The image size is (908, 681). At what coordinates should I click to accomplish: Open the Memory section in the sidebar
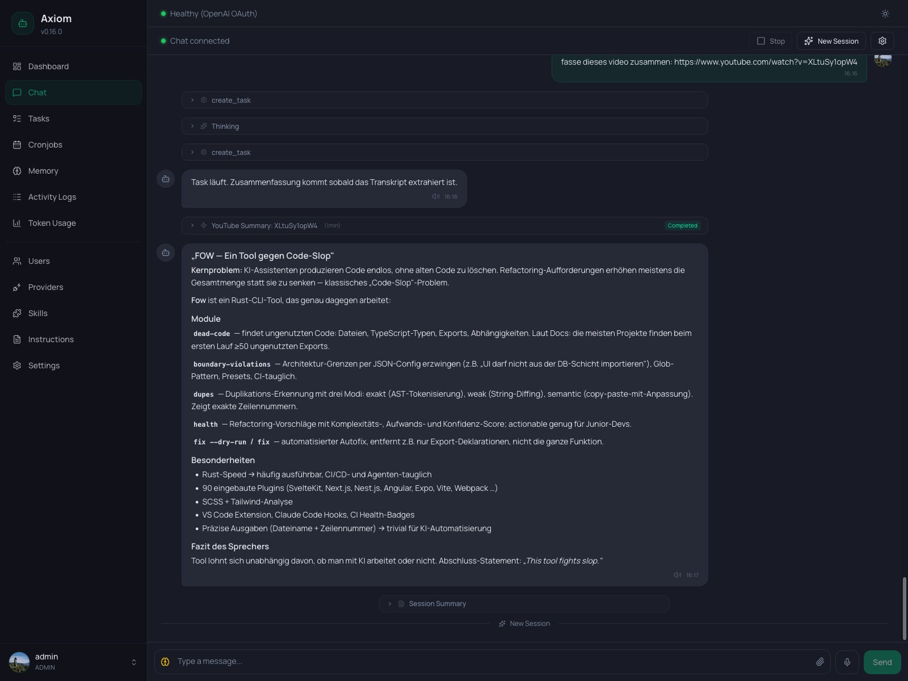[x=43, y=171]
